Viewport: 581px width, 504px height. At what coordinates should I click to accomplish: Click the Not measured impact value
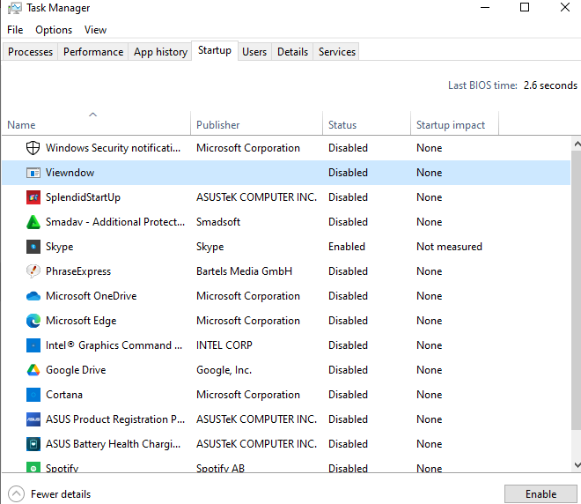pyautogui.click(x=449, y=247)
